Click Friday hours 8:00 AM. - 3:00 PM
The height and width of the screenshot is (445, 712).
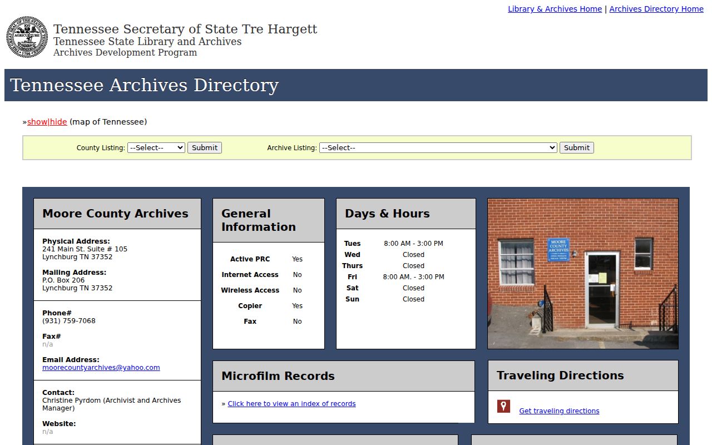(413, 277)
